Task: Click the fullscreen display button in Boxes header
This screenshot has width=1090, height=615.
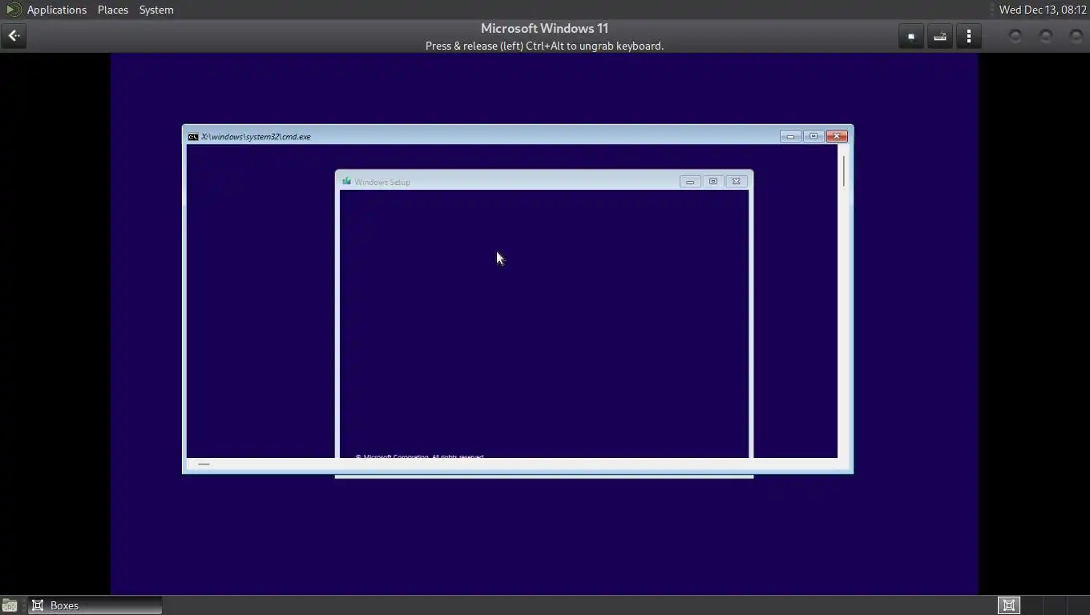Action: coord(911,36)
